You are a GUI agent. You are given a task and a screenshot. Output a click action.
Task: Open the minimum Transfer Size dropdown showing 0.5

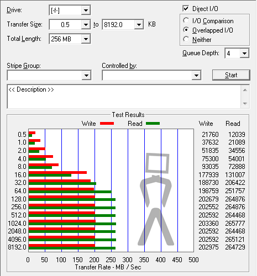[x=86, y=24]
